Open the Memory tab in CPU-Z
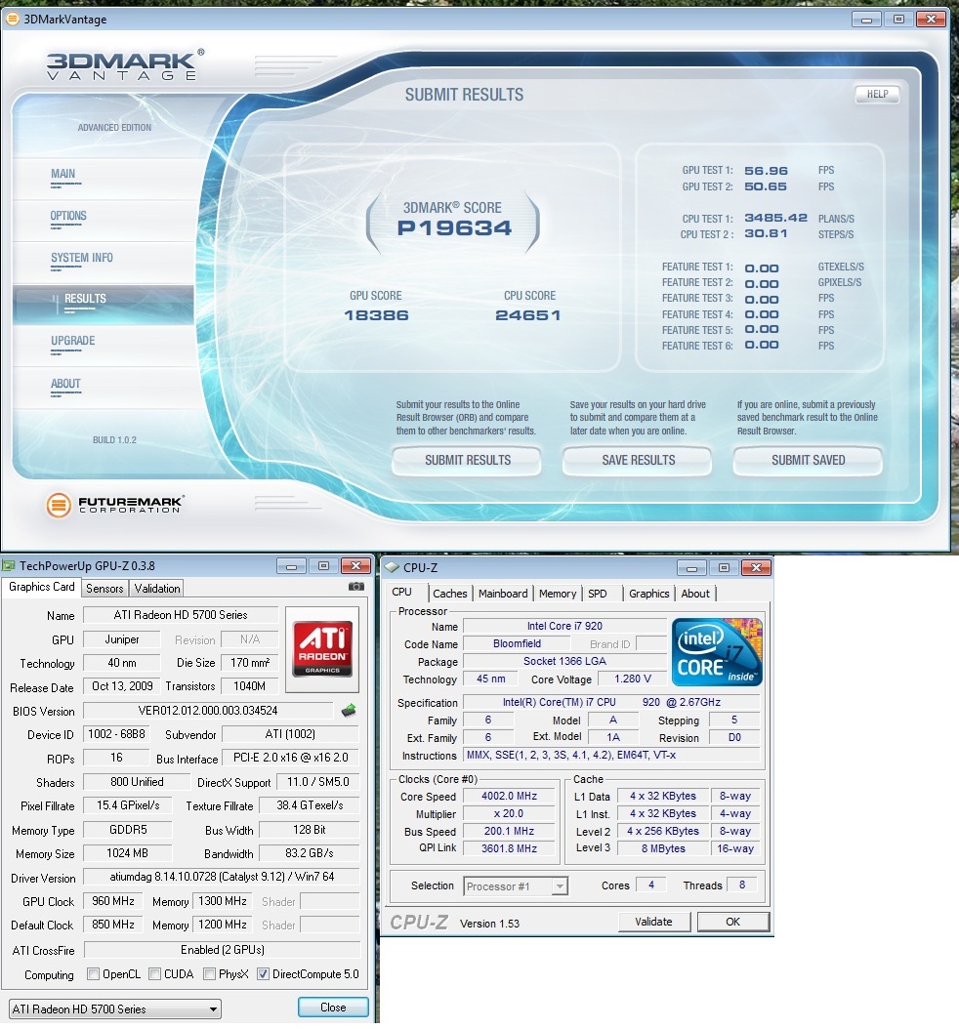 point(558,594)
